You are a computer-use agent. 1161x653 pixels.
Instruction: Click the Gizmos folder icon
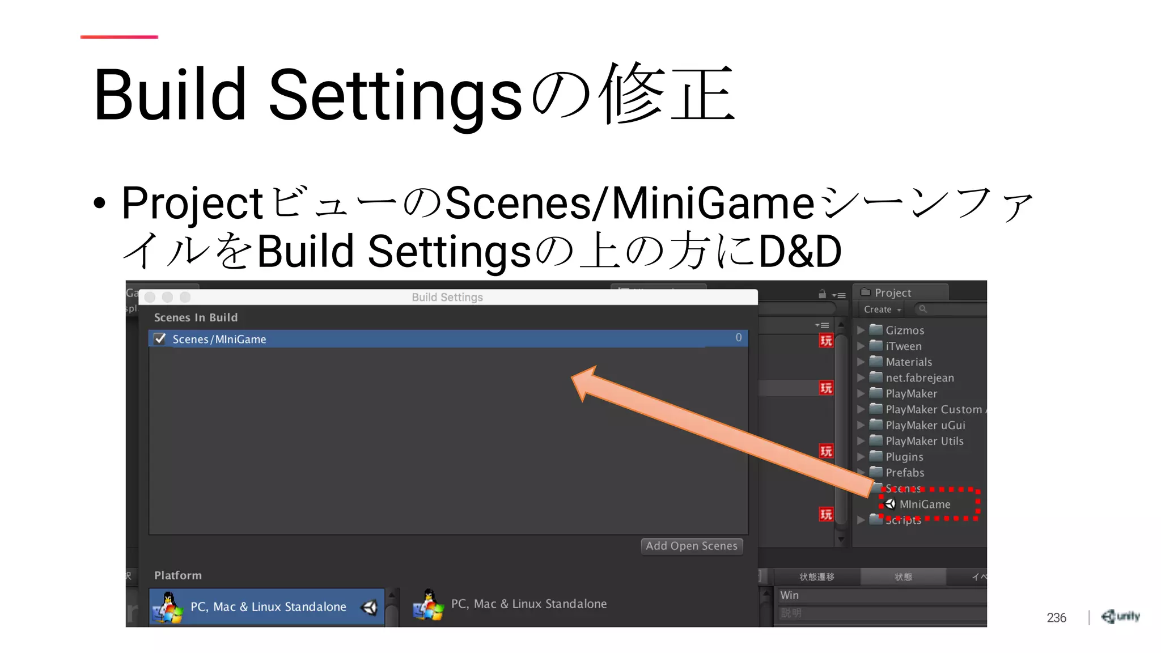(x=876, y=329)
